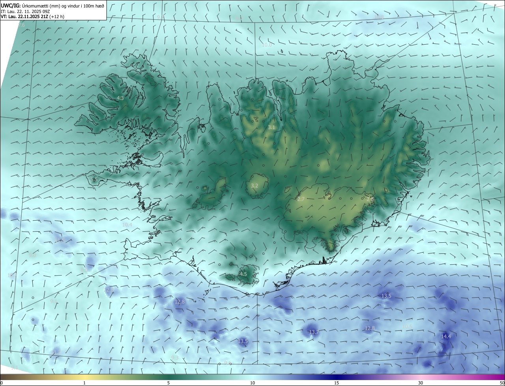Click the 9.6 value near the bottom edge
Screen dimensions: 505x386
click(x=228, y=363)
